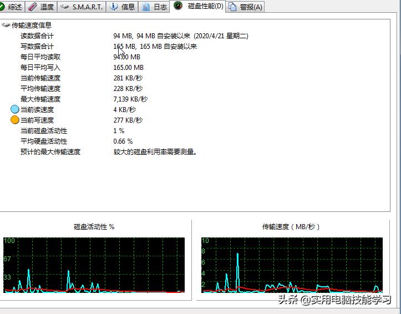Select the 4 KB/秒 read speed value
Screen dimensions: 401x314
(x=125, y=109)
